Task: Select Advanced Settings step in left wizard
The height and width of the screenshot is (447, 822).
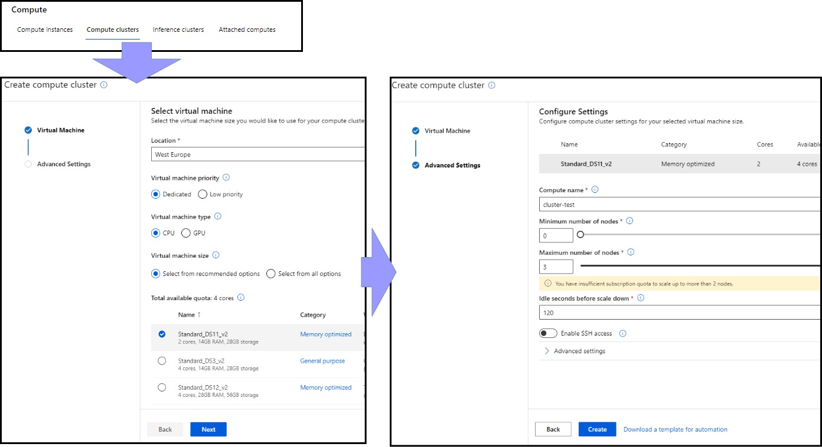Action: pyautogui.click(x=57, y=164)
